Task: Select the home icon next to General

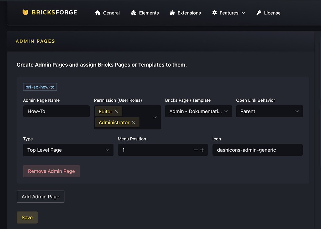Action: click(97, 13)
